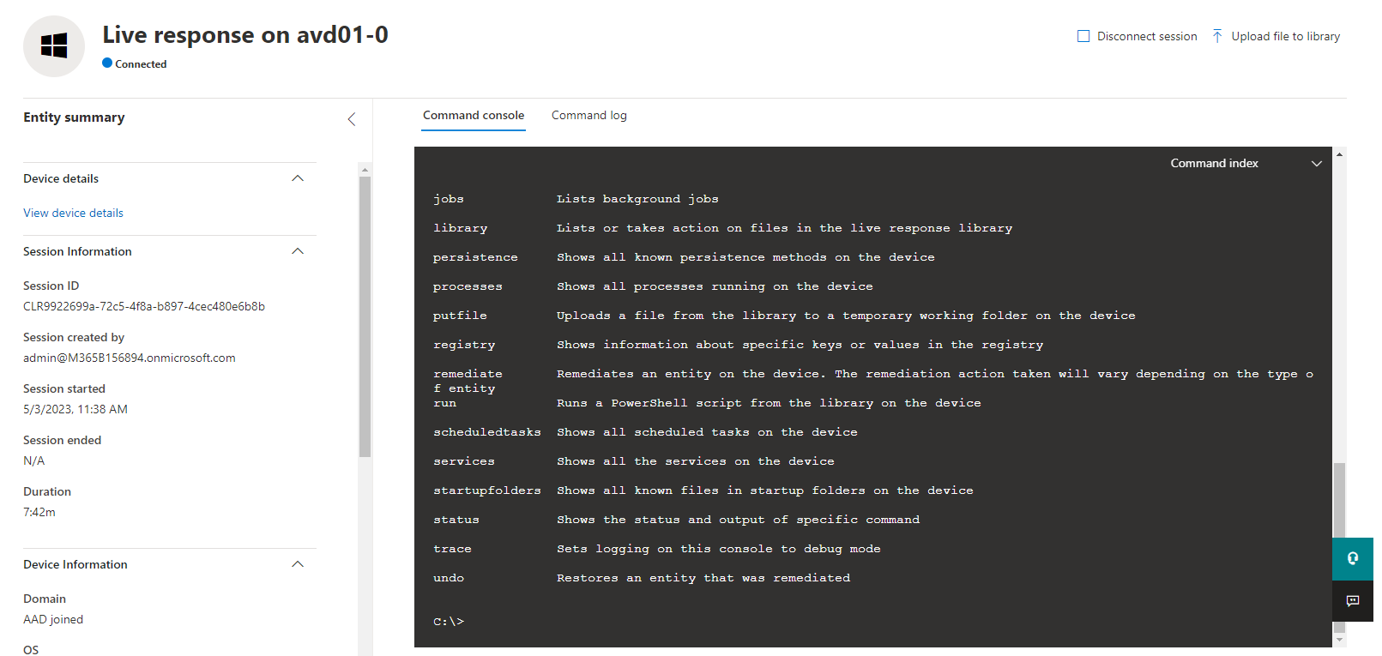Click the 'scheduledtasks' command in console
This screenshot has width=1382, height=656.
pyautogui.click(x=487, y=432)
